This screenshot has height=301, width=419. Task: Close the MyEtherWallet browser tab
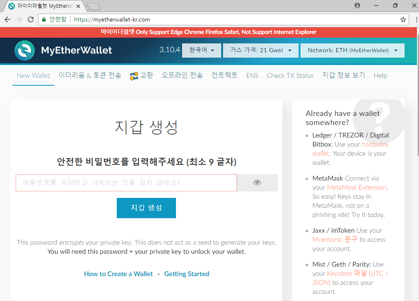78,6
